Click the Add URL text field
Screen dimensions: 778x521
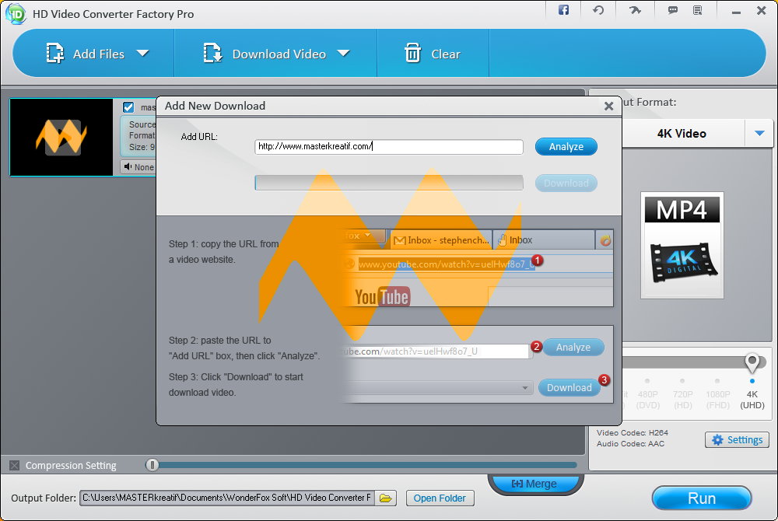pos(389,147)
